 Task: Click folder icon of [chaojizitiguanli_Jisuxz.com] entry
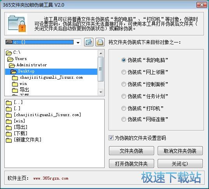(9, 115)
